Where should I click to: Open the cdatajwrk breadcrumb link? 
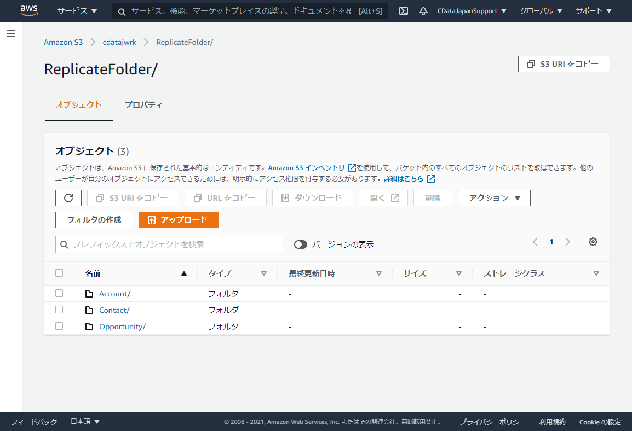tap(119, 42)
